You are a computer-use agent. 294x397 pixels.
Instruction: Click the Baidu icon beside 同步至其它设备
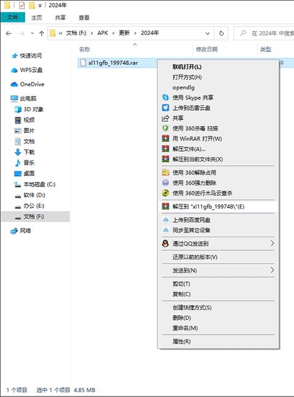pos(165,230)
